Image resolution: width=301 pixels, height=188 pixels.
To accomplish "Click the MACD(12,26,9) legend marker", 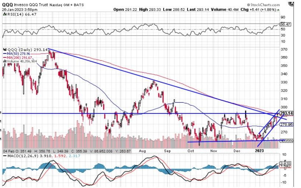I will [x=4, y=156].
